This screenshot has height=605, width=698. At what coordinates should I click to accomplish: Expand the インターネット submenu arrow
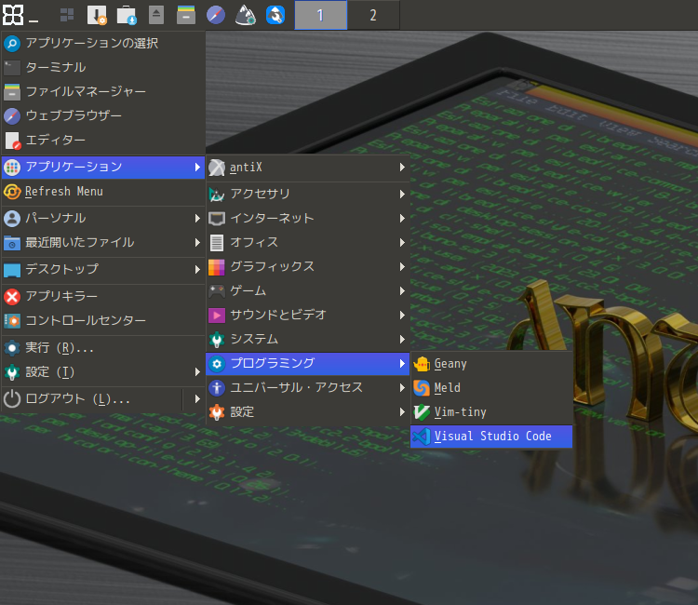tap(402, 218)
